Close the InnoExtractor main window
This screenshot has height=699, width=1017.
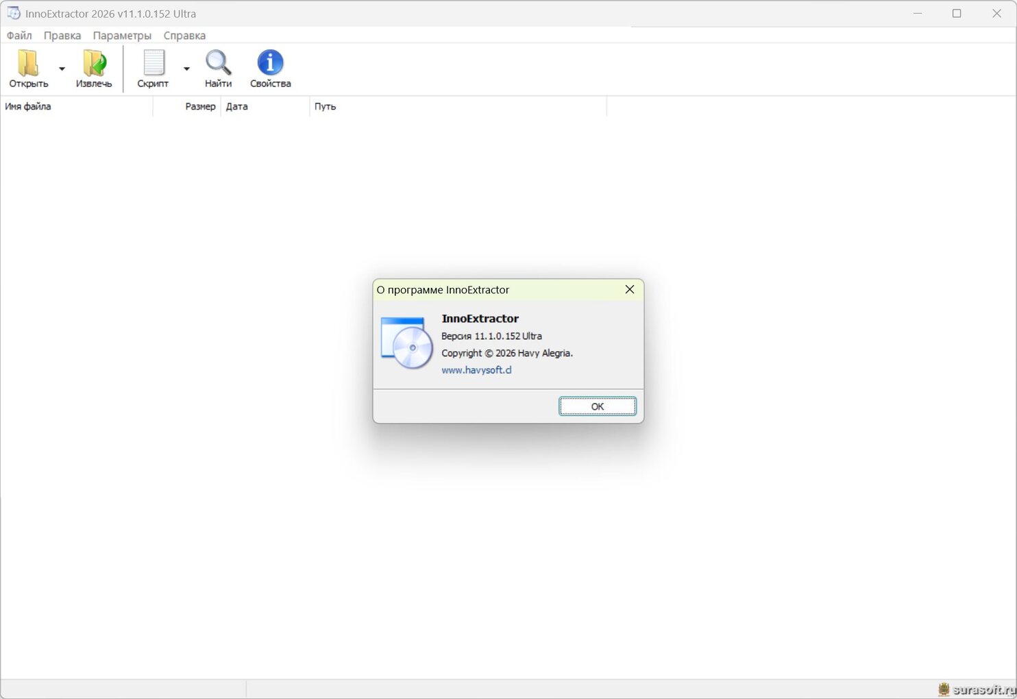996,13
